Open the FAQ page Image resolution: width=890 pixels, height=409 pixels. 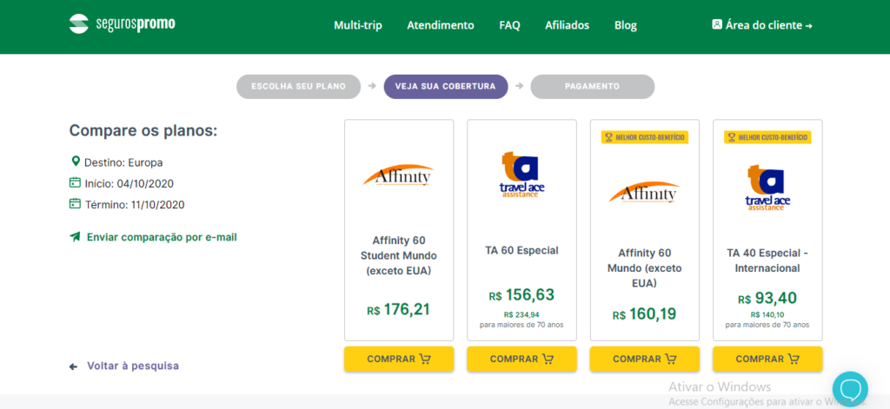pyautogui.click(x=509, y=25)
